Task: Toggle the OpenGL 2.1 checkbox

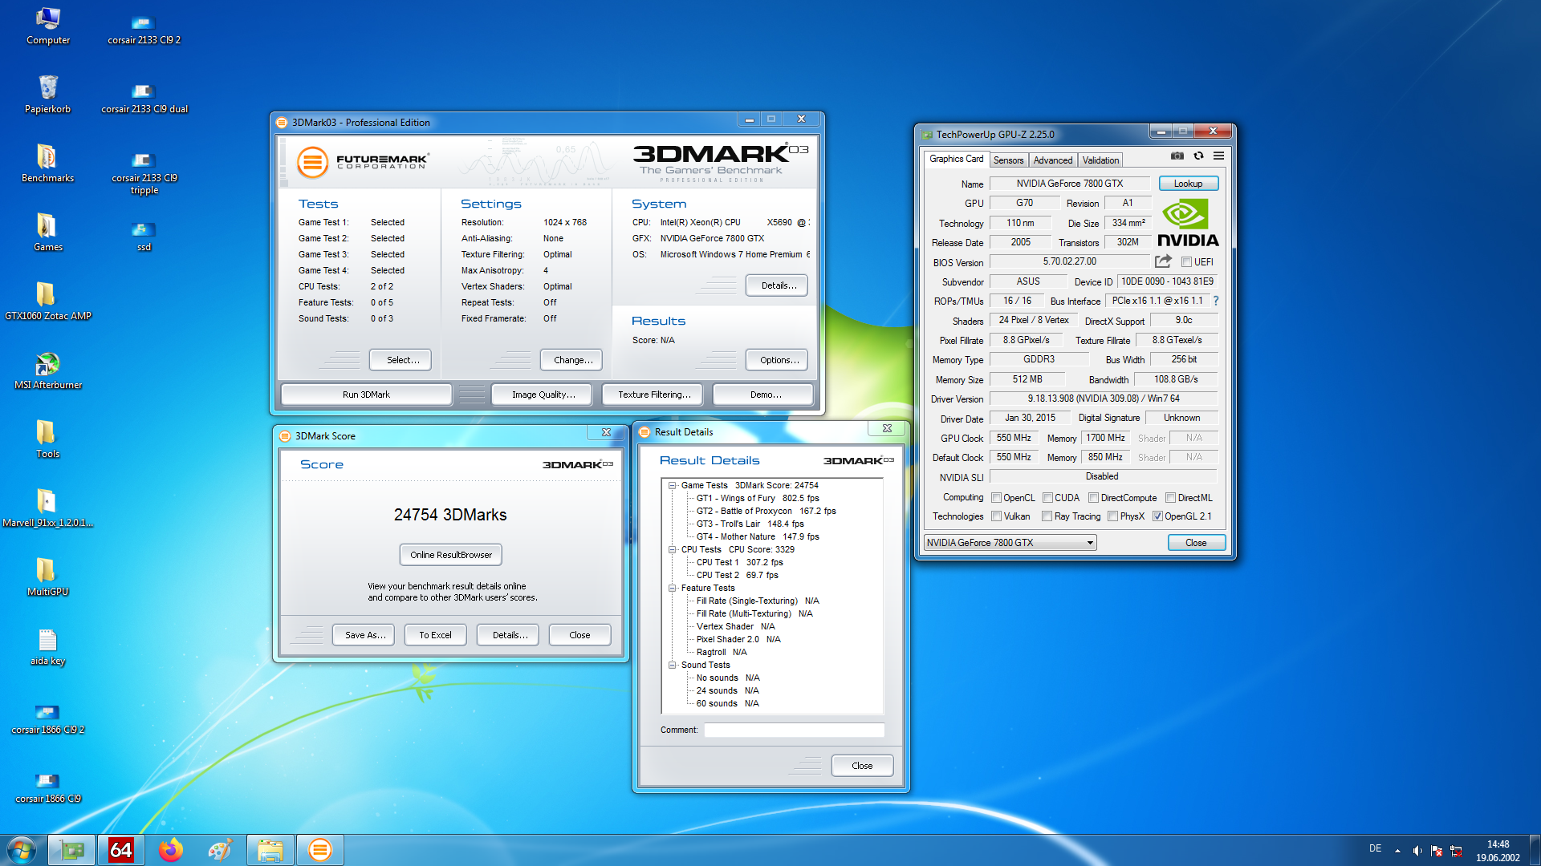Action: pyautogui.click(x=1157, y=516)
